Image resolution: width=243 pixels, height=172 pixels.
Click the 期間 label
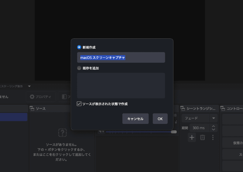[x=185, y=128]
